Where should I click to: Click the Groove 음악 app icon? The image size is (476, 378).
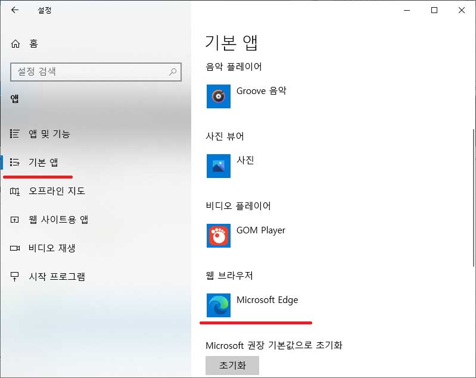pyautogui.click(x=219, y=96)
